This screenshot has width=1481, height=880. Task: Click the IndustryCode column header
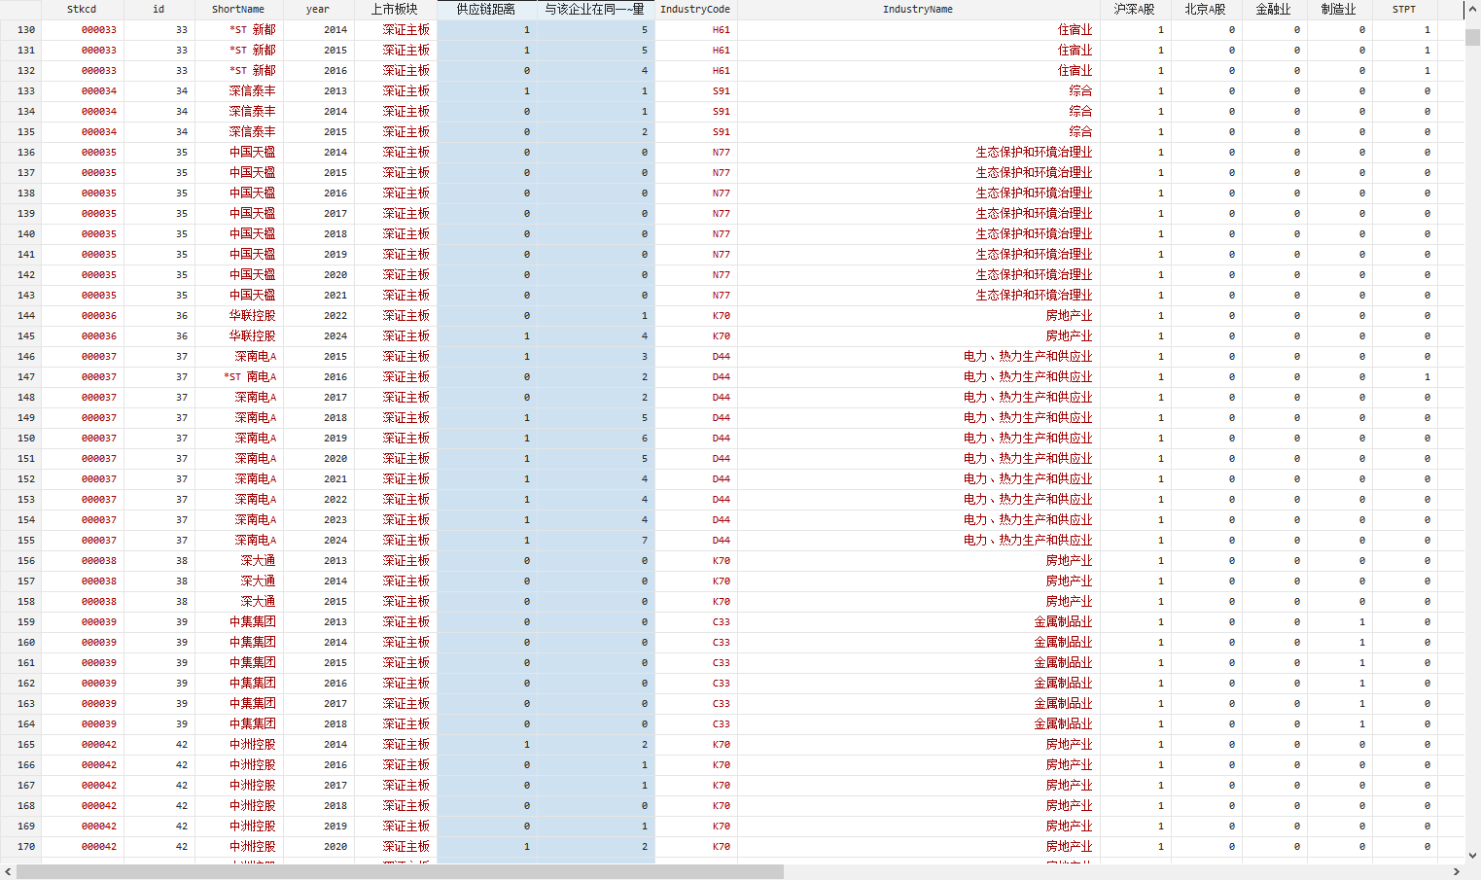pos(695,10)
